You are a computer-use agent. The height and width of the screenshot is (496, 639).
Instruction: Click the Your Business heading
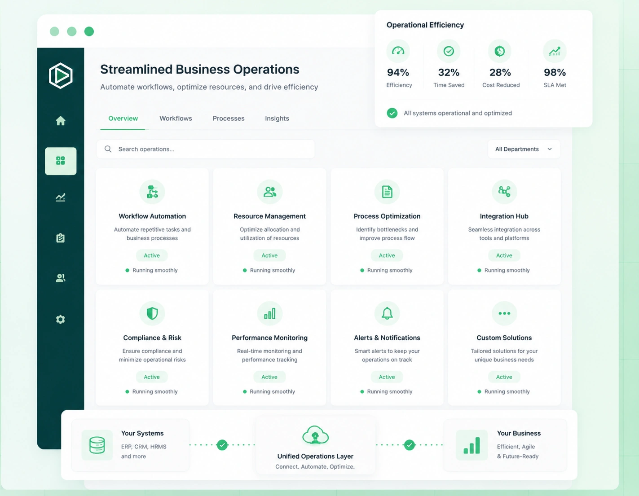click(x=519, y=433)
